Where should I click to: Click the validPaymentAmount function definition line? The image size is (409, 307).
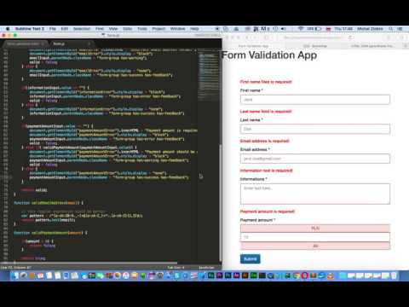pyautogui.click(x=50, y=233)
